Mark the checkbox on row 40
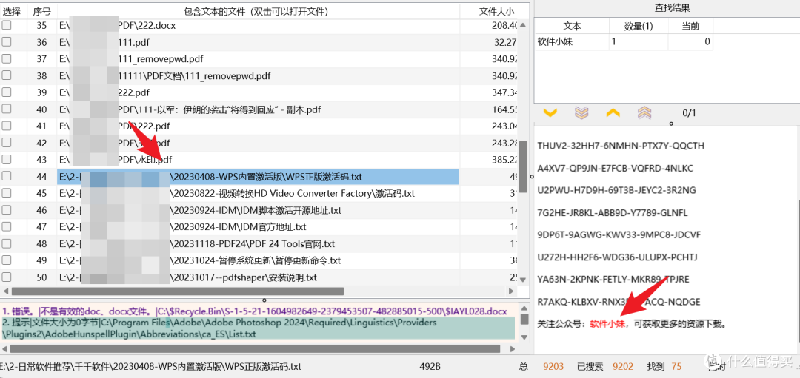 click(x=6, y=109)
